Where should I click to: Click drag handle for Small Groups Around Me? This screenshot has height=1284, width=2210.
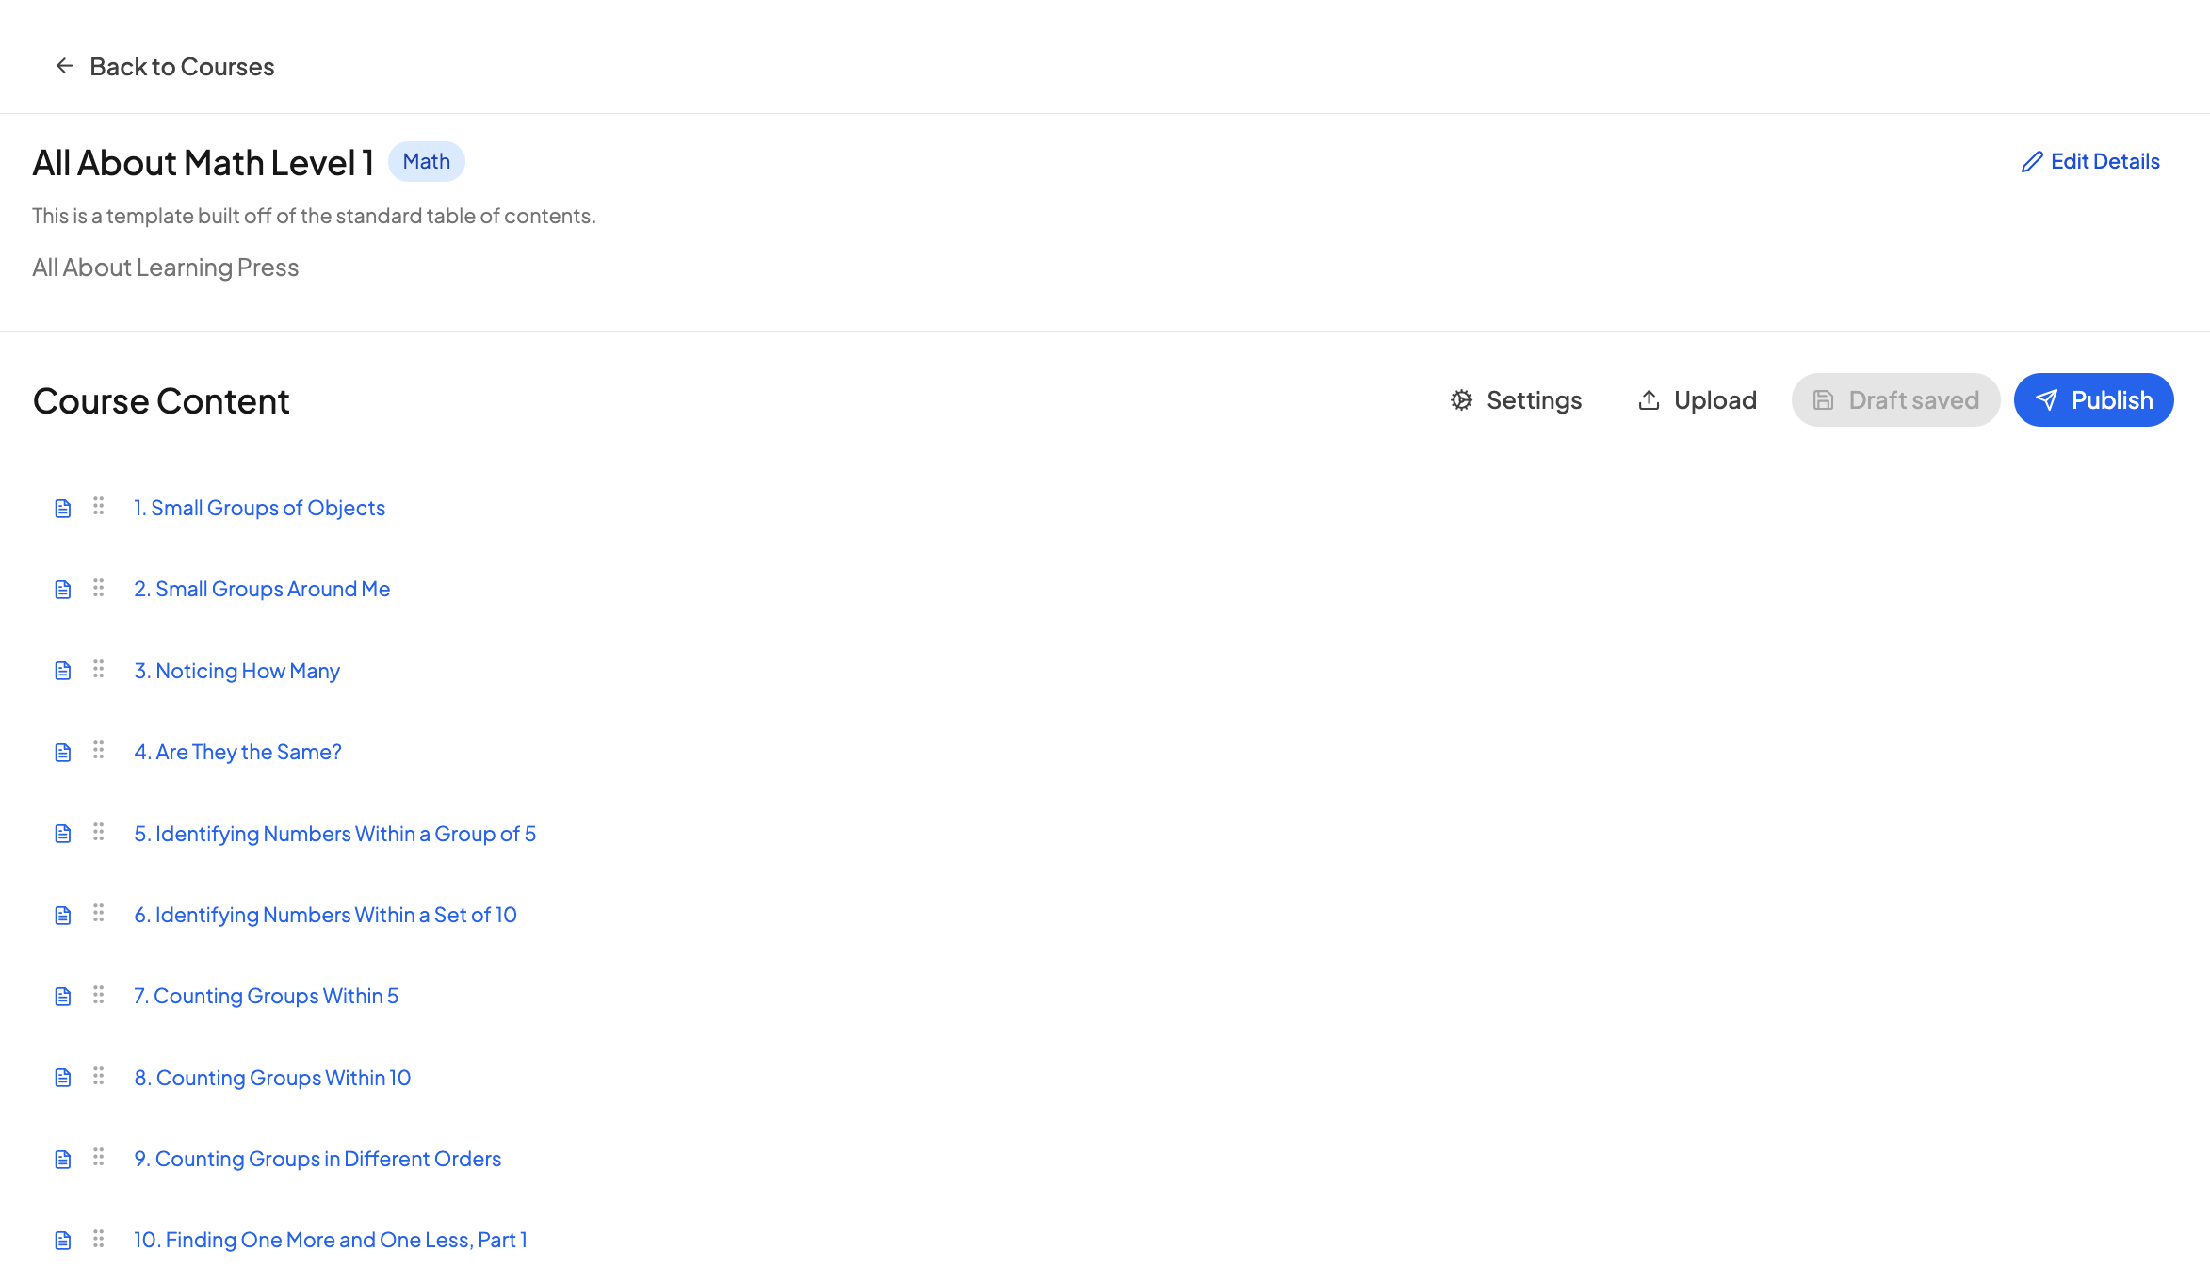pyautogui.click(x=98, y=589)
